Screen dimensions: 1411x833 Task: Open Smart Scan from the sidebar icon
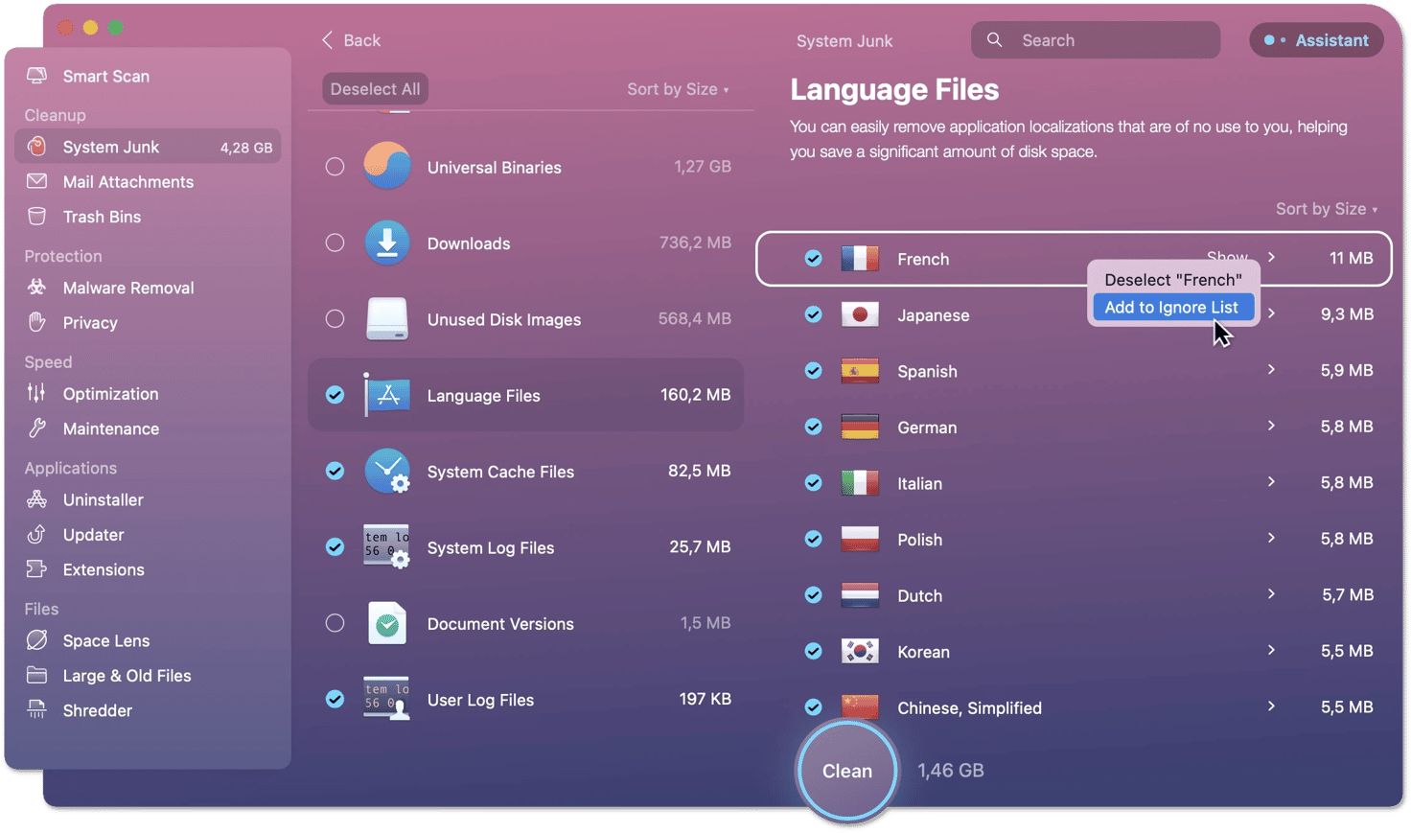coord(36,76)
